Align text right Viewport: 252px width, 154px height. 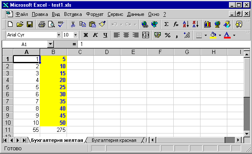pyautogui.click(x=136, y=35)
